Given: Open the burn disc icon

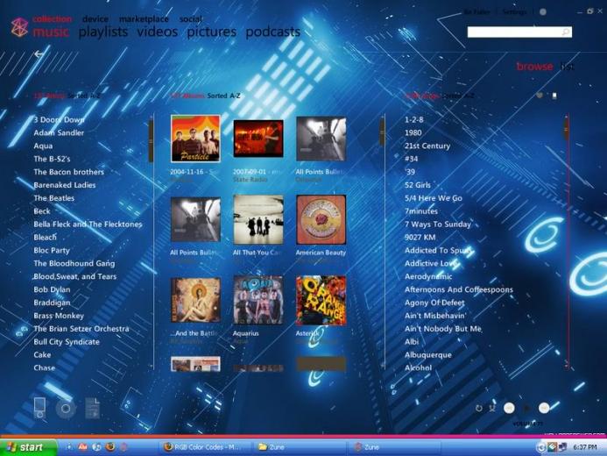Looking at the screenshot, I should coord(66,409).
